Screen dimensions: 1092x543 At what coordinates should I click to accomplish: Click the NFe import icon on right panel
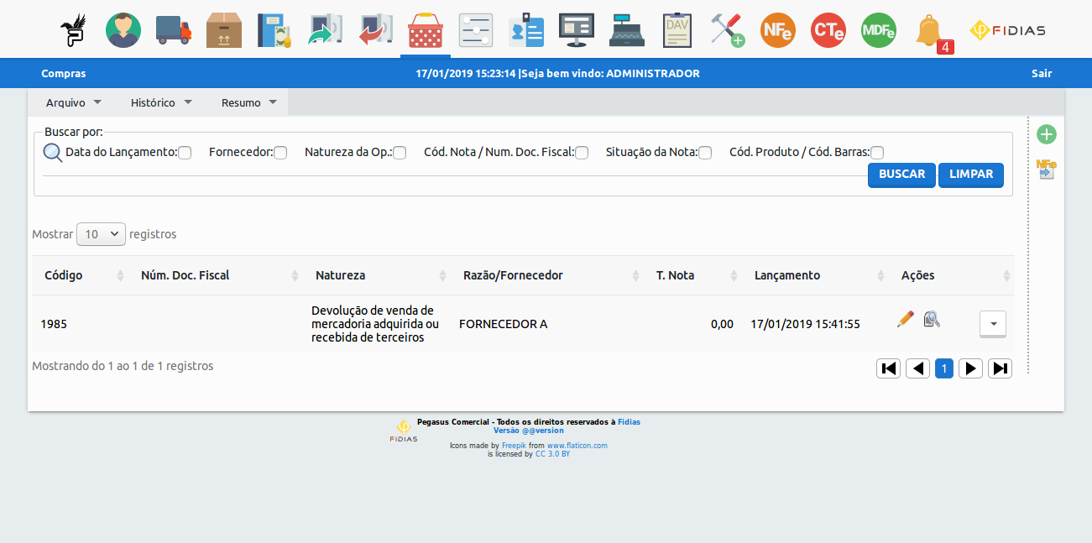click(x=1046, y=170)
